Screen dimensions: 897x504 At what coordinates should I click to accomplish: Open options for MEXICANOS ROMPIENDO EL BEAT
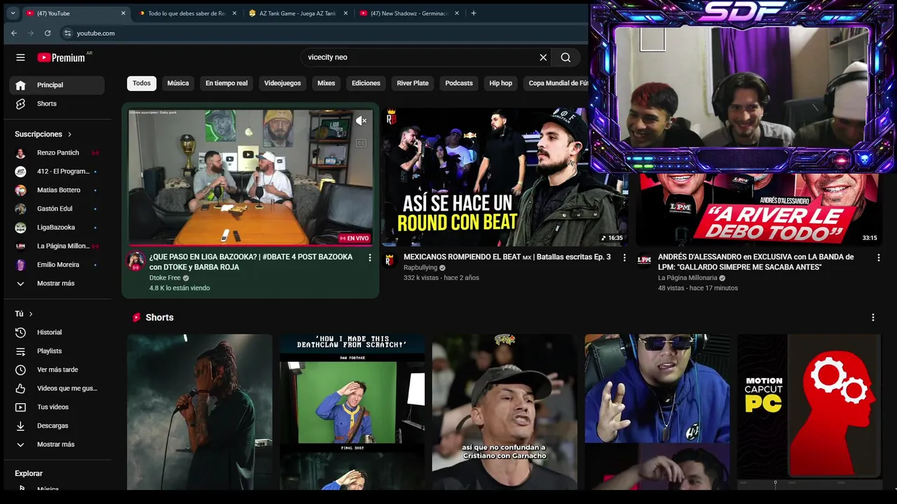[x=624, y=258]
